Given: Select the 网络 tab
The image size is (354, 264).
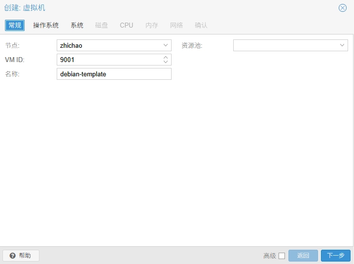Looking at the screenshot, I should coord(177,25).
